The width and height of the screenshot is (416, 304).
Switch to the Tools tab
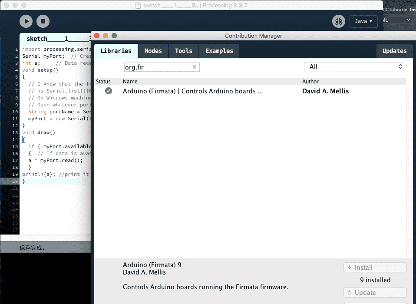[x=184, y=51]
